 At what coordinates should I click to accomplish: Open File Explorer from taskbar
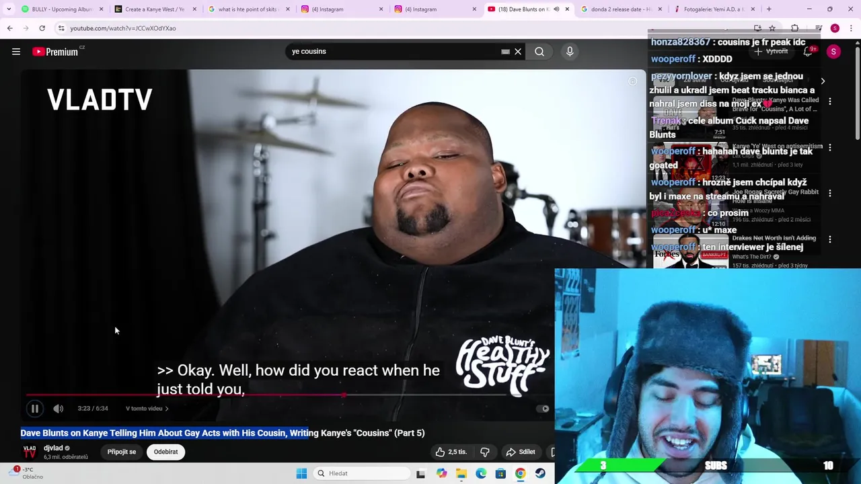(x=461, y=473)
